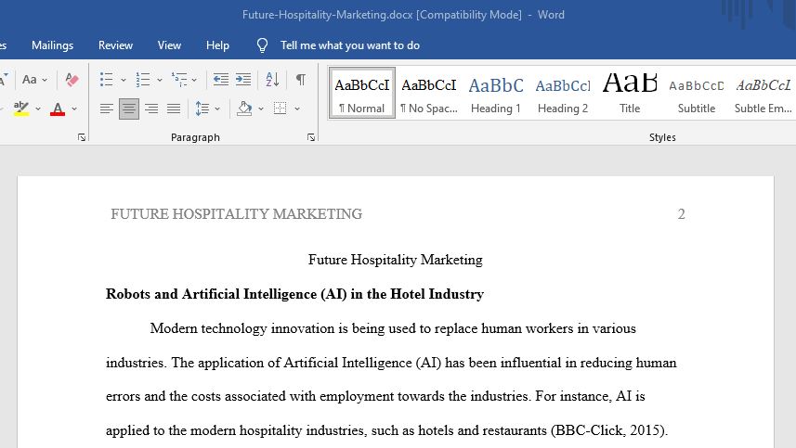This screenshot has width=796, height=448.
Task: Open the Help tab
Action: coord(217,45)
